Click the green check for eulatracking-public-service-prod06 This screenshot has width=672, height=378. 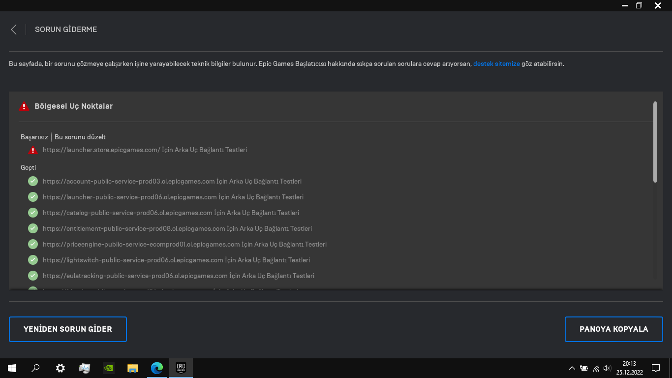pos(33,276)
